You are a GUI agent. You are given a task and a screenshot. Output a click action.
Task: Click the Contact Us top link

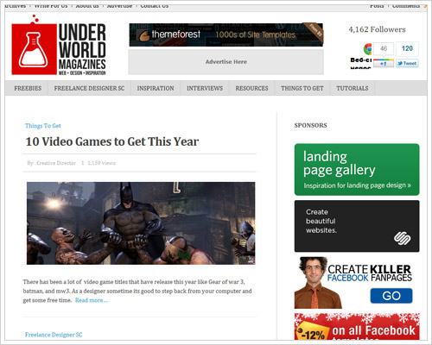(x=155, y=6)
